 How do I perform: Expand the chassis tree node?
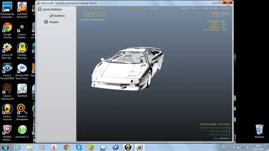point(46,22)
